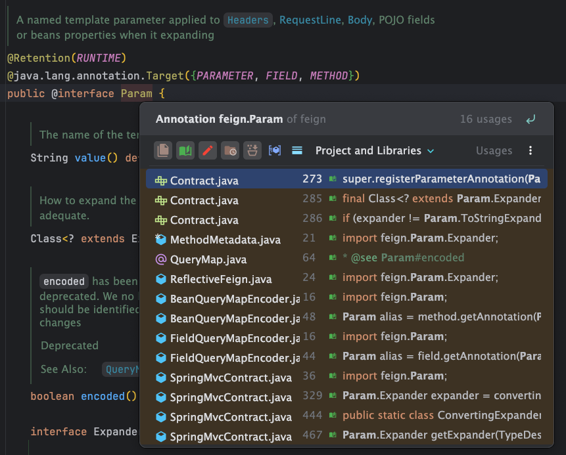Viewport: 566px width, 455px height.
Task: Click the RUNTIME constant in @Retention
Action: coord(99,58)
